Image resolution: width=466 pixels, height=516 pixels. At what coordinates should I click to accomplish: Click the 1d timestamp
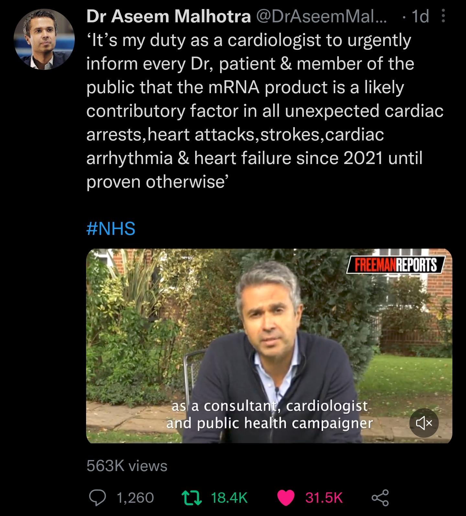[419, 16]
